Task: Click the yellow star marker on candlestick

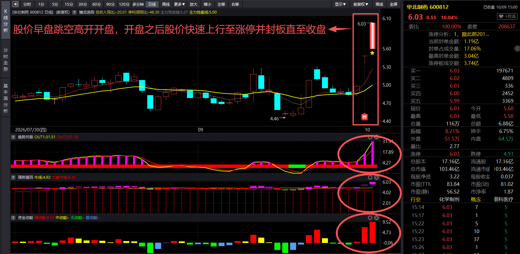Action: coord(372,53)
